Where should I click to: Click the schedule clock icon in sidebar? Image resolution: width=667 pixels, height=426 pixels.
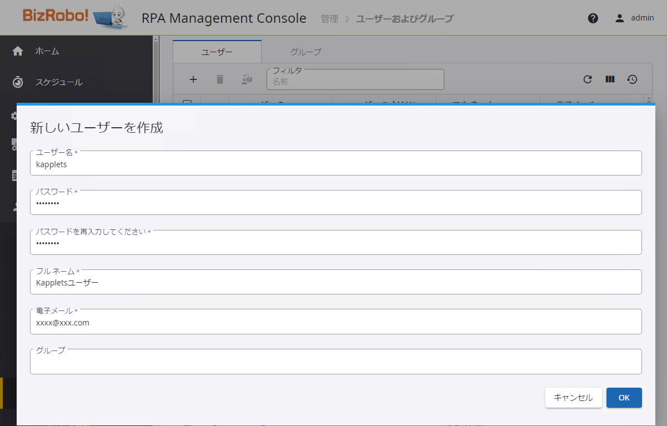coord(18,82)
